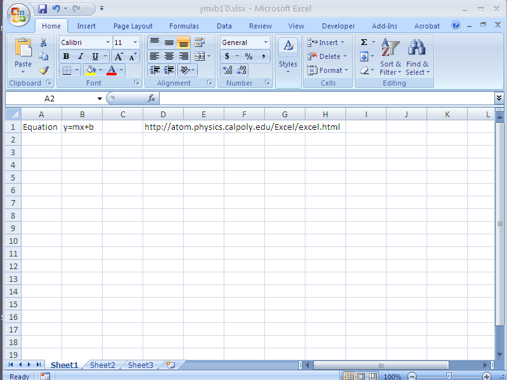Open the Sort & Filter tool
Image resolution: width=507 pixels, height=380 pixels.
coord(390,56)
